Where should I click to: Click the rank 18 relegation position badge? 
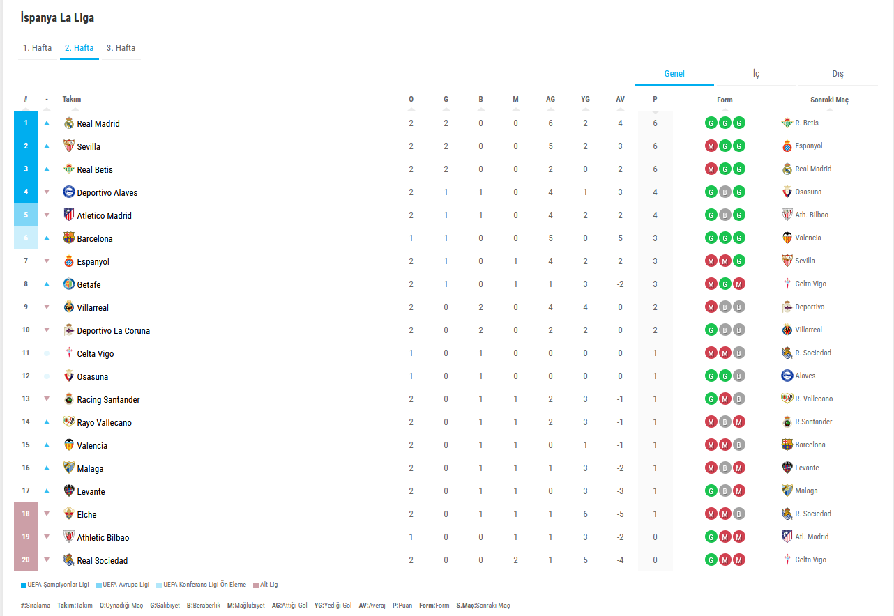26,514
